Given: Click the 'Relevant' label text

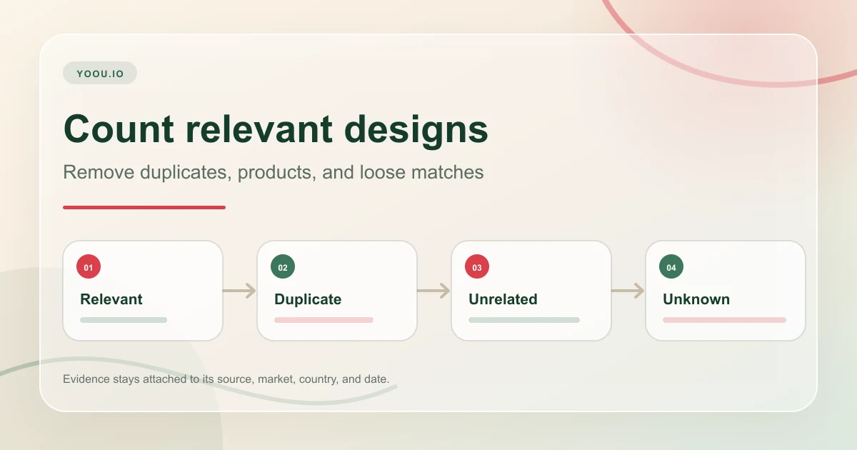Looking at the screenshot, I should point(111,299).
